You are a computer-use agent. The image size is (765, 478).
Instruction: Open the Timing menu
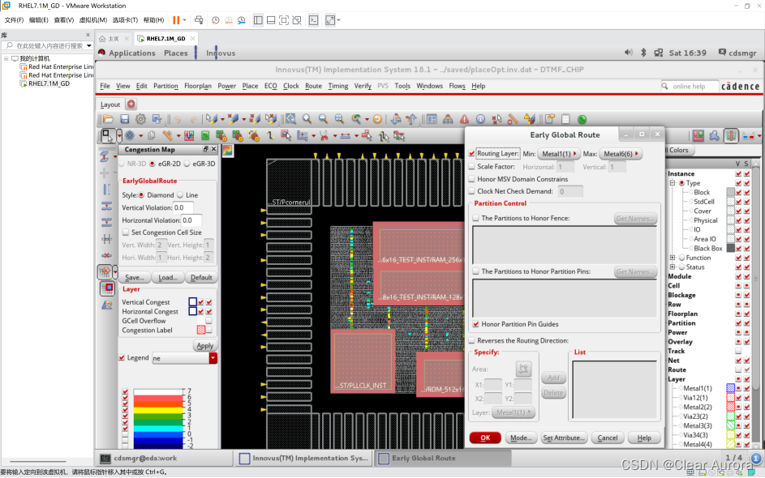(x=337, y=86)
